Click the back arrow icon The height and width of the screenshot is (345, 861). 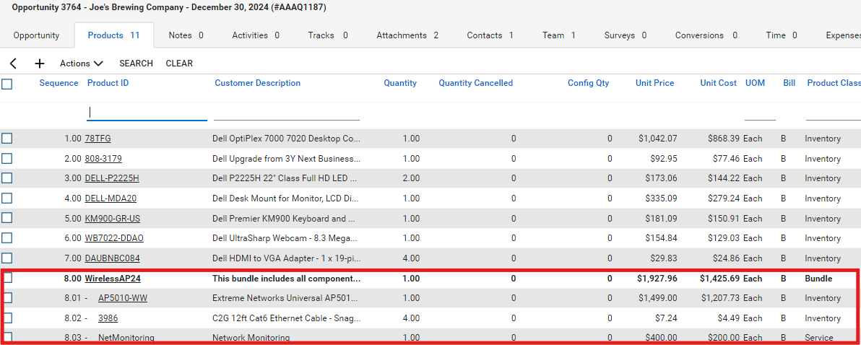point(14,64)
